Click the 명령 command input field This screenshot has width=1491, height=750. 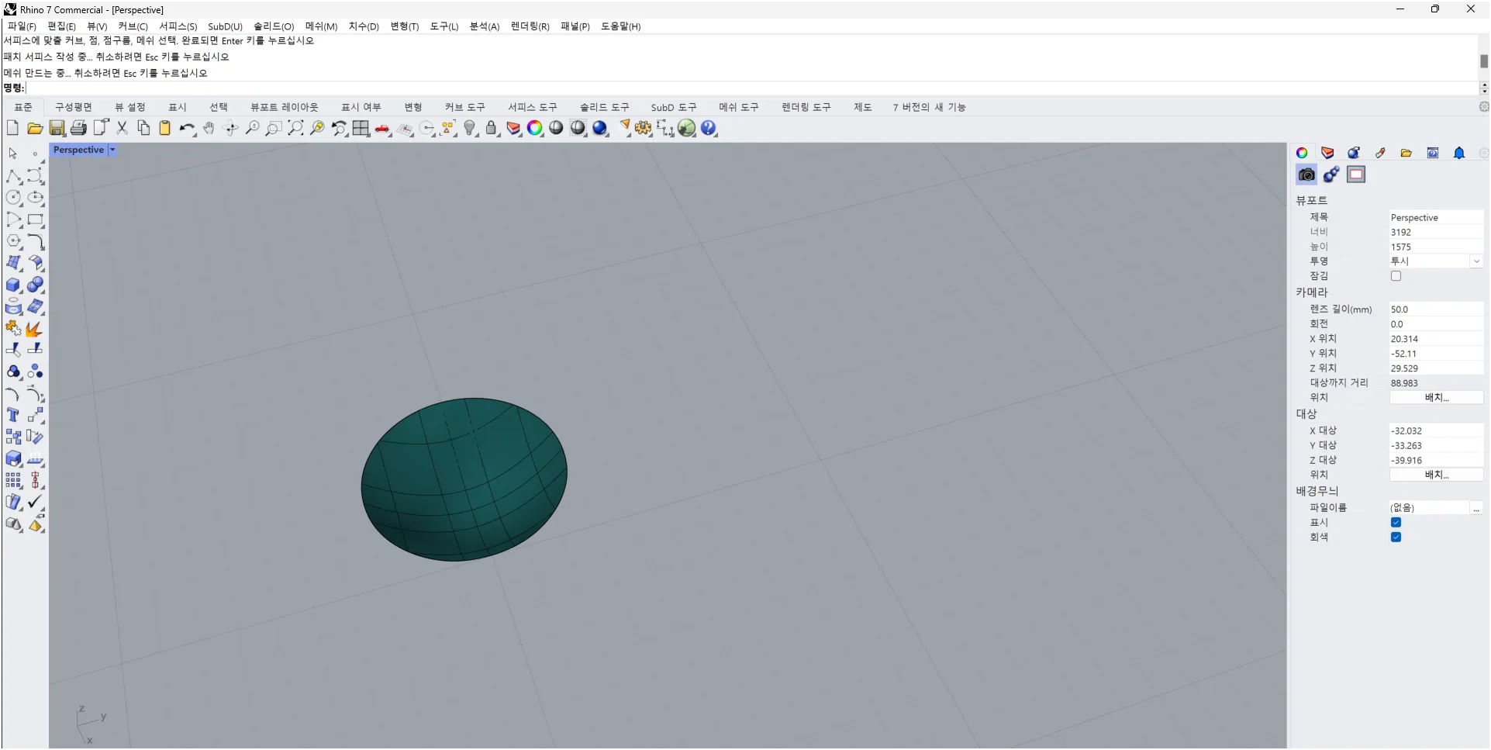[x=752, y=88]
